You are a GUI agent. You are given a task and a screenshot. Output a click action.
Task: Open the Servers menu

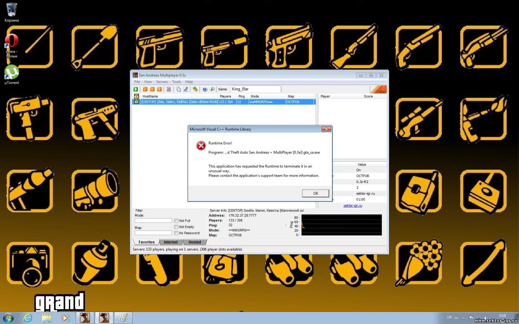point(162,82)
